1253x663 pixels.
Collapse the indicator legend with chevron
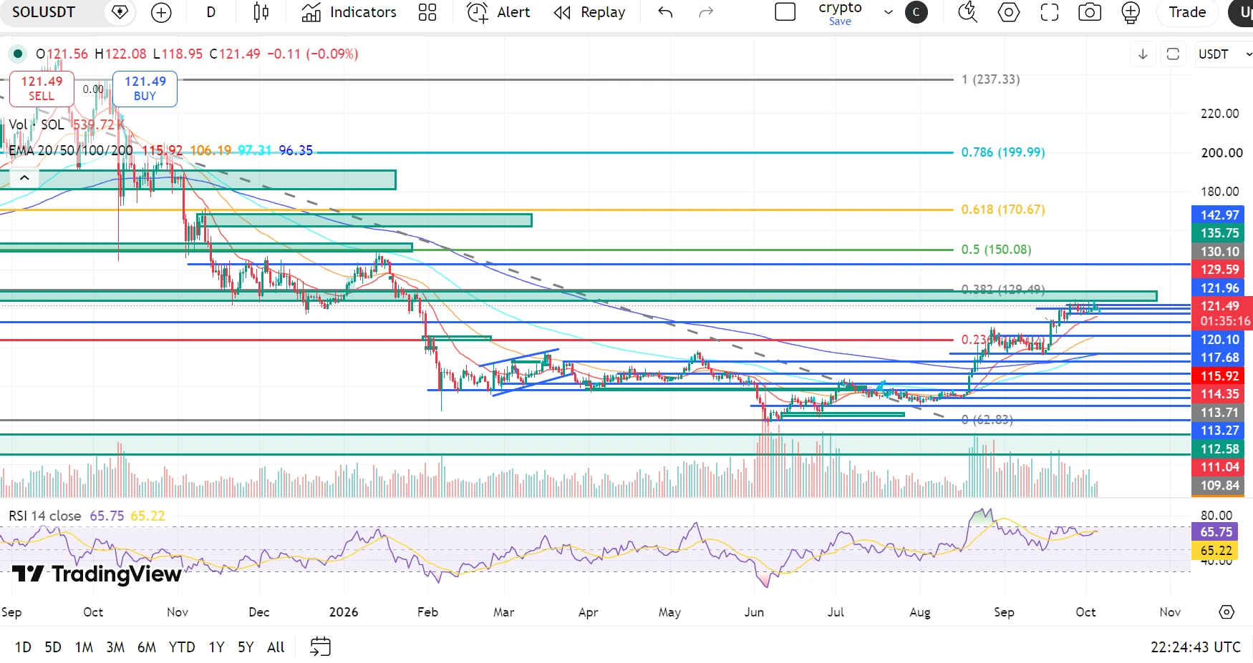[24, 177]
